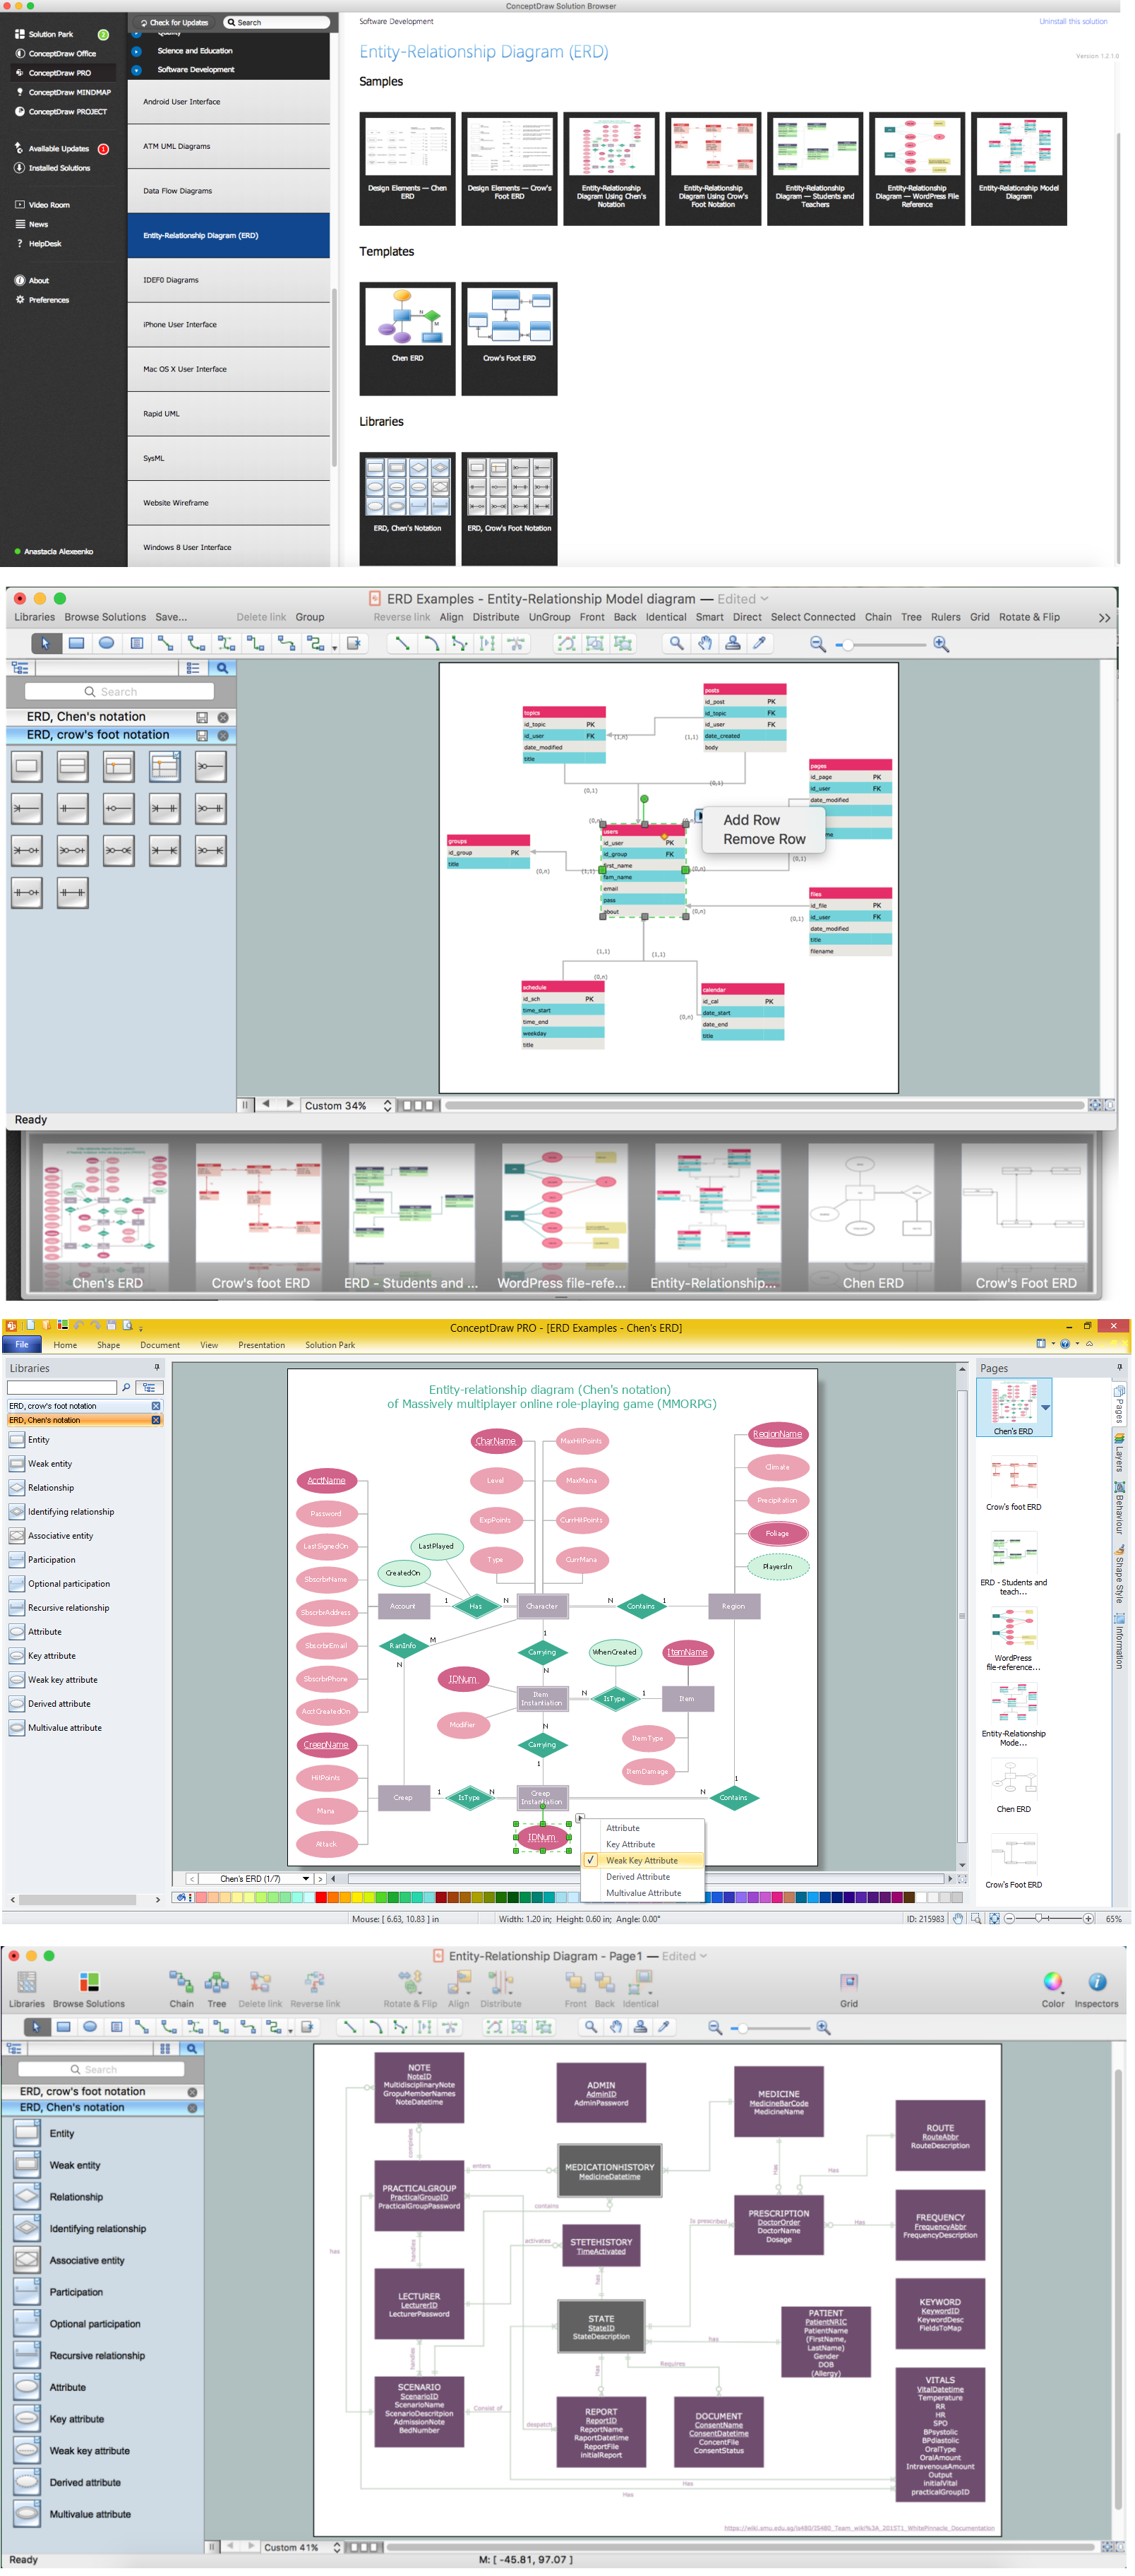Pin the Pages panel in Windows app
Image resolution: width=1135 pixels, height=2576 pixels.
[1119, 1367]
